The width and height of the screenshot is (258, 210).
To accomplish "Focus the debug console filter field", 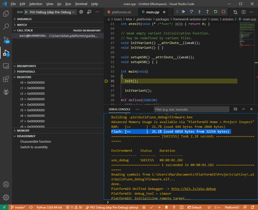I will (191, 110).
